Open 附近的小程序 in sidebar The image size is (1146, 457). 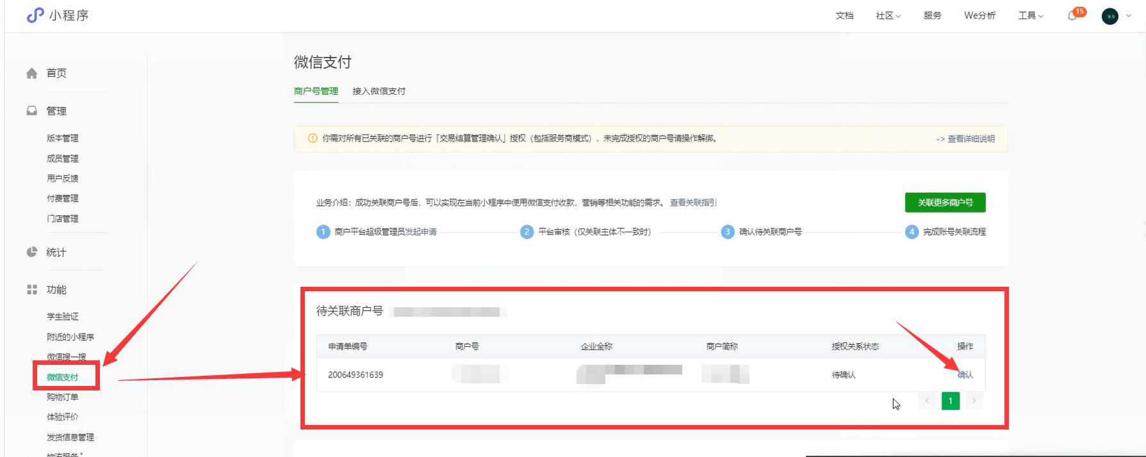click(70, 337)
